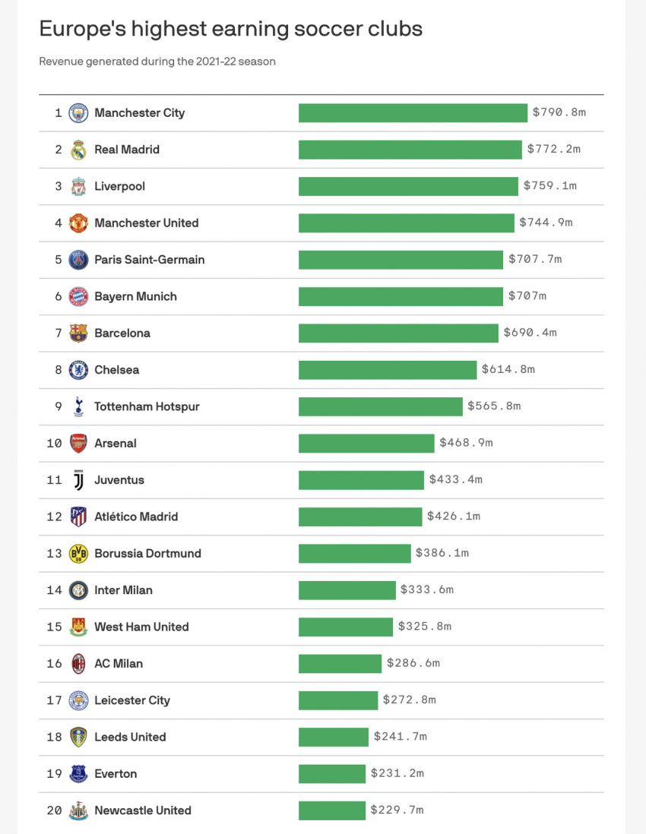Click the Chelsea crest icon
Viewport: 646px width, 834px height.
coord(78,370)
